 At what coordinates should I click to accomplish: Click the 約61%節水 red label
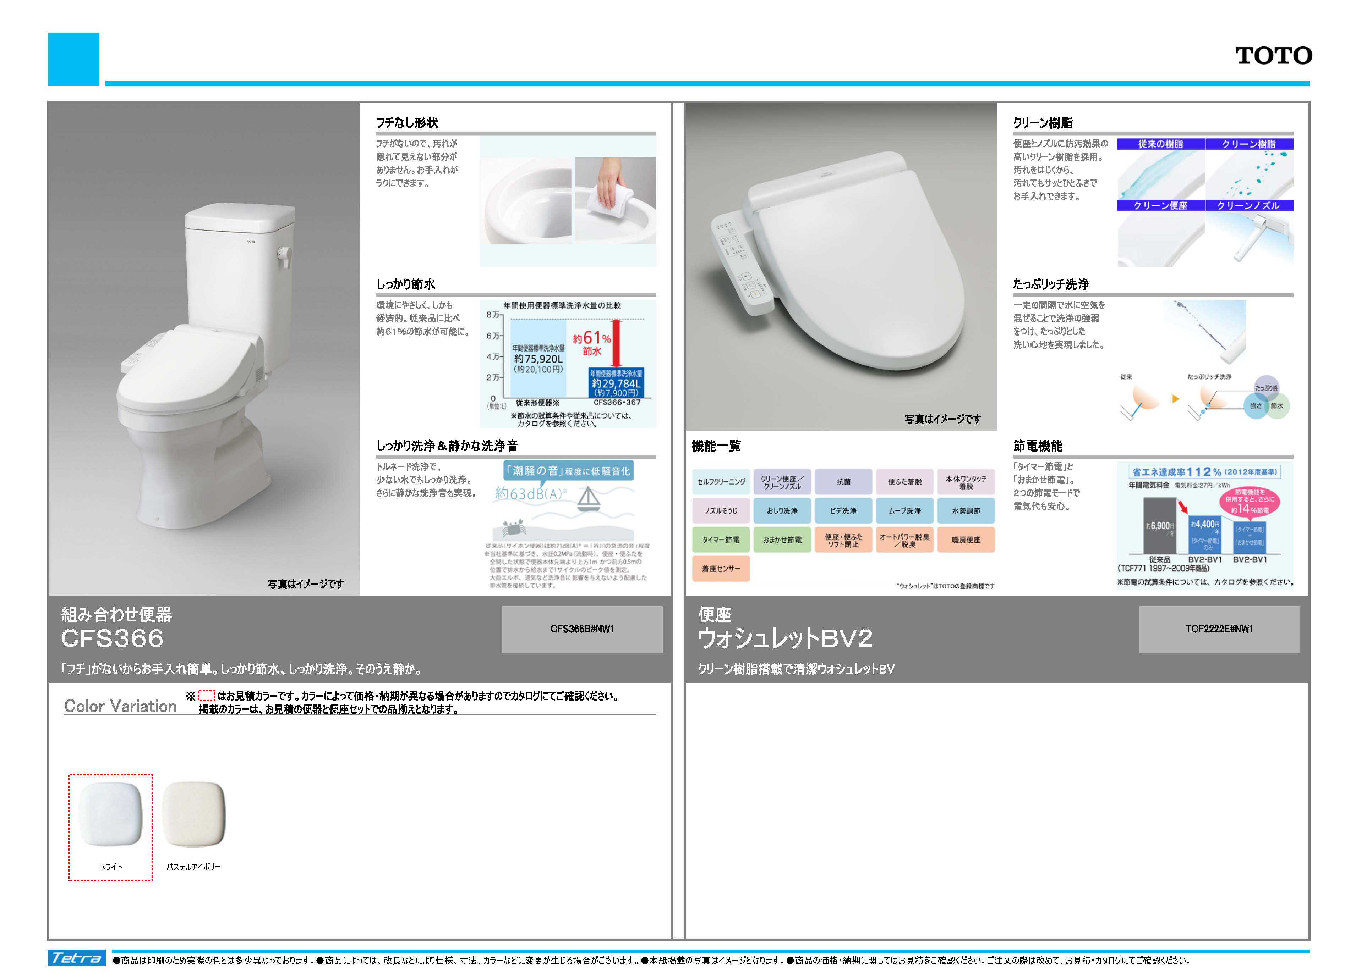tap(592, 344)
